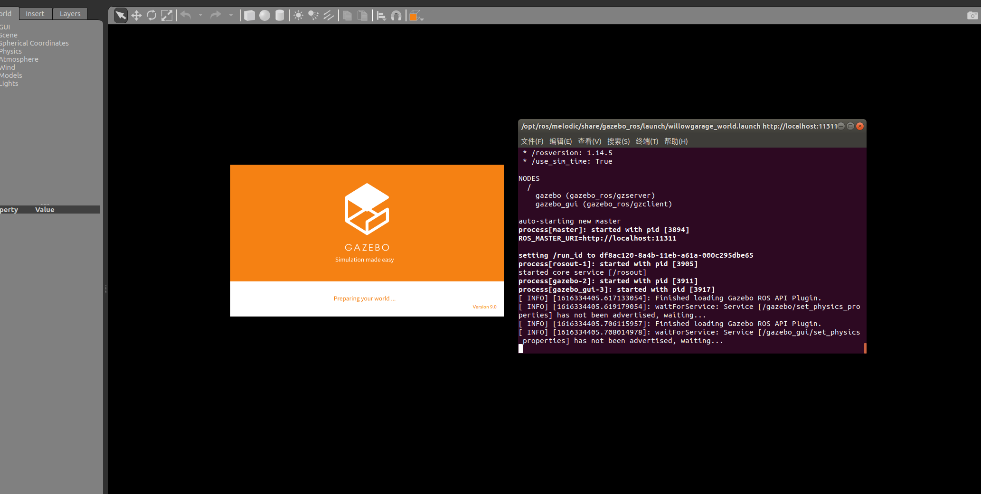Click the Value column header
The image size is (981, 494).
pos(45,210)
